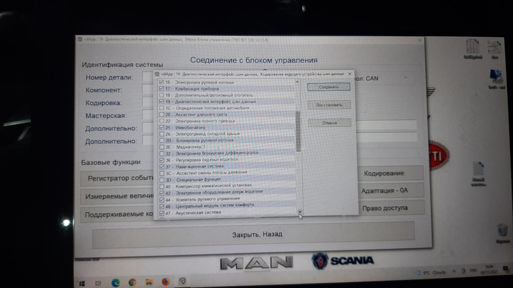Open the top-right graph desktop shortcut
The image size is (513, 288).
[x=494, y=49]
